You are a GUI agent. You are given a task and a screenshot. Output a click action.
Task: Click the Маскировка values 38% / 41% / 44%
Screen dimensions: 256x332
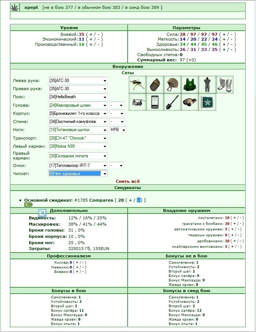click(x=87, y=224)
